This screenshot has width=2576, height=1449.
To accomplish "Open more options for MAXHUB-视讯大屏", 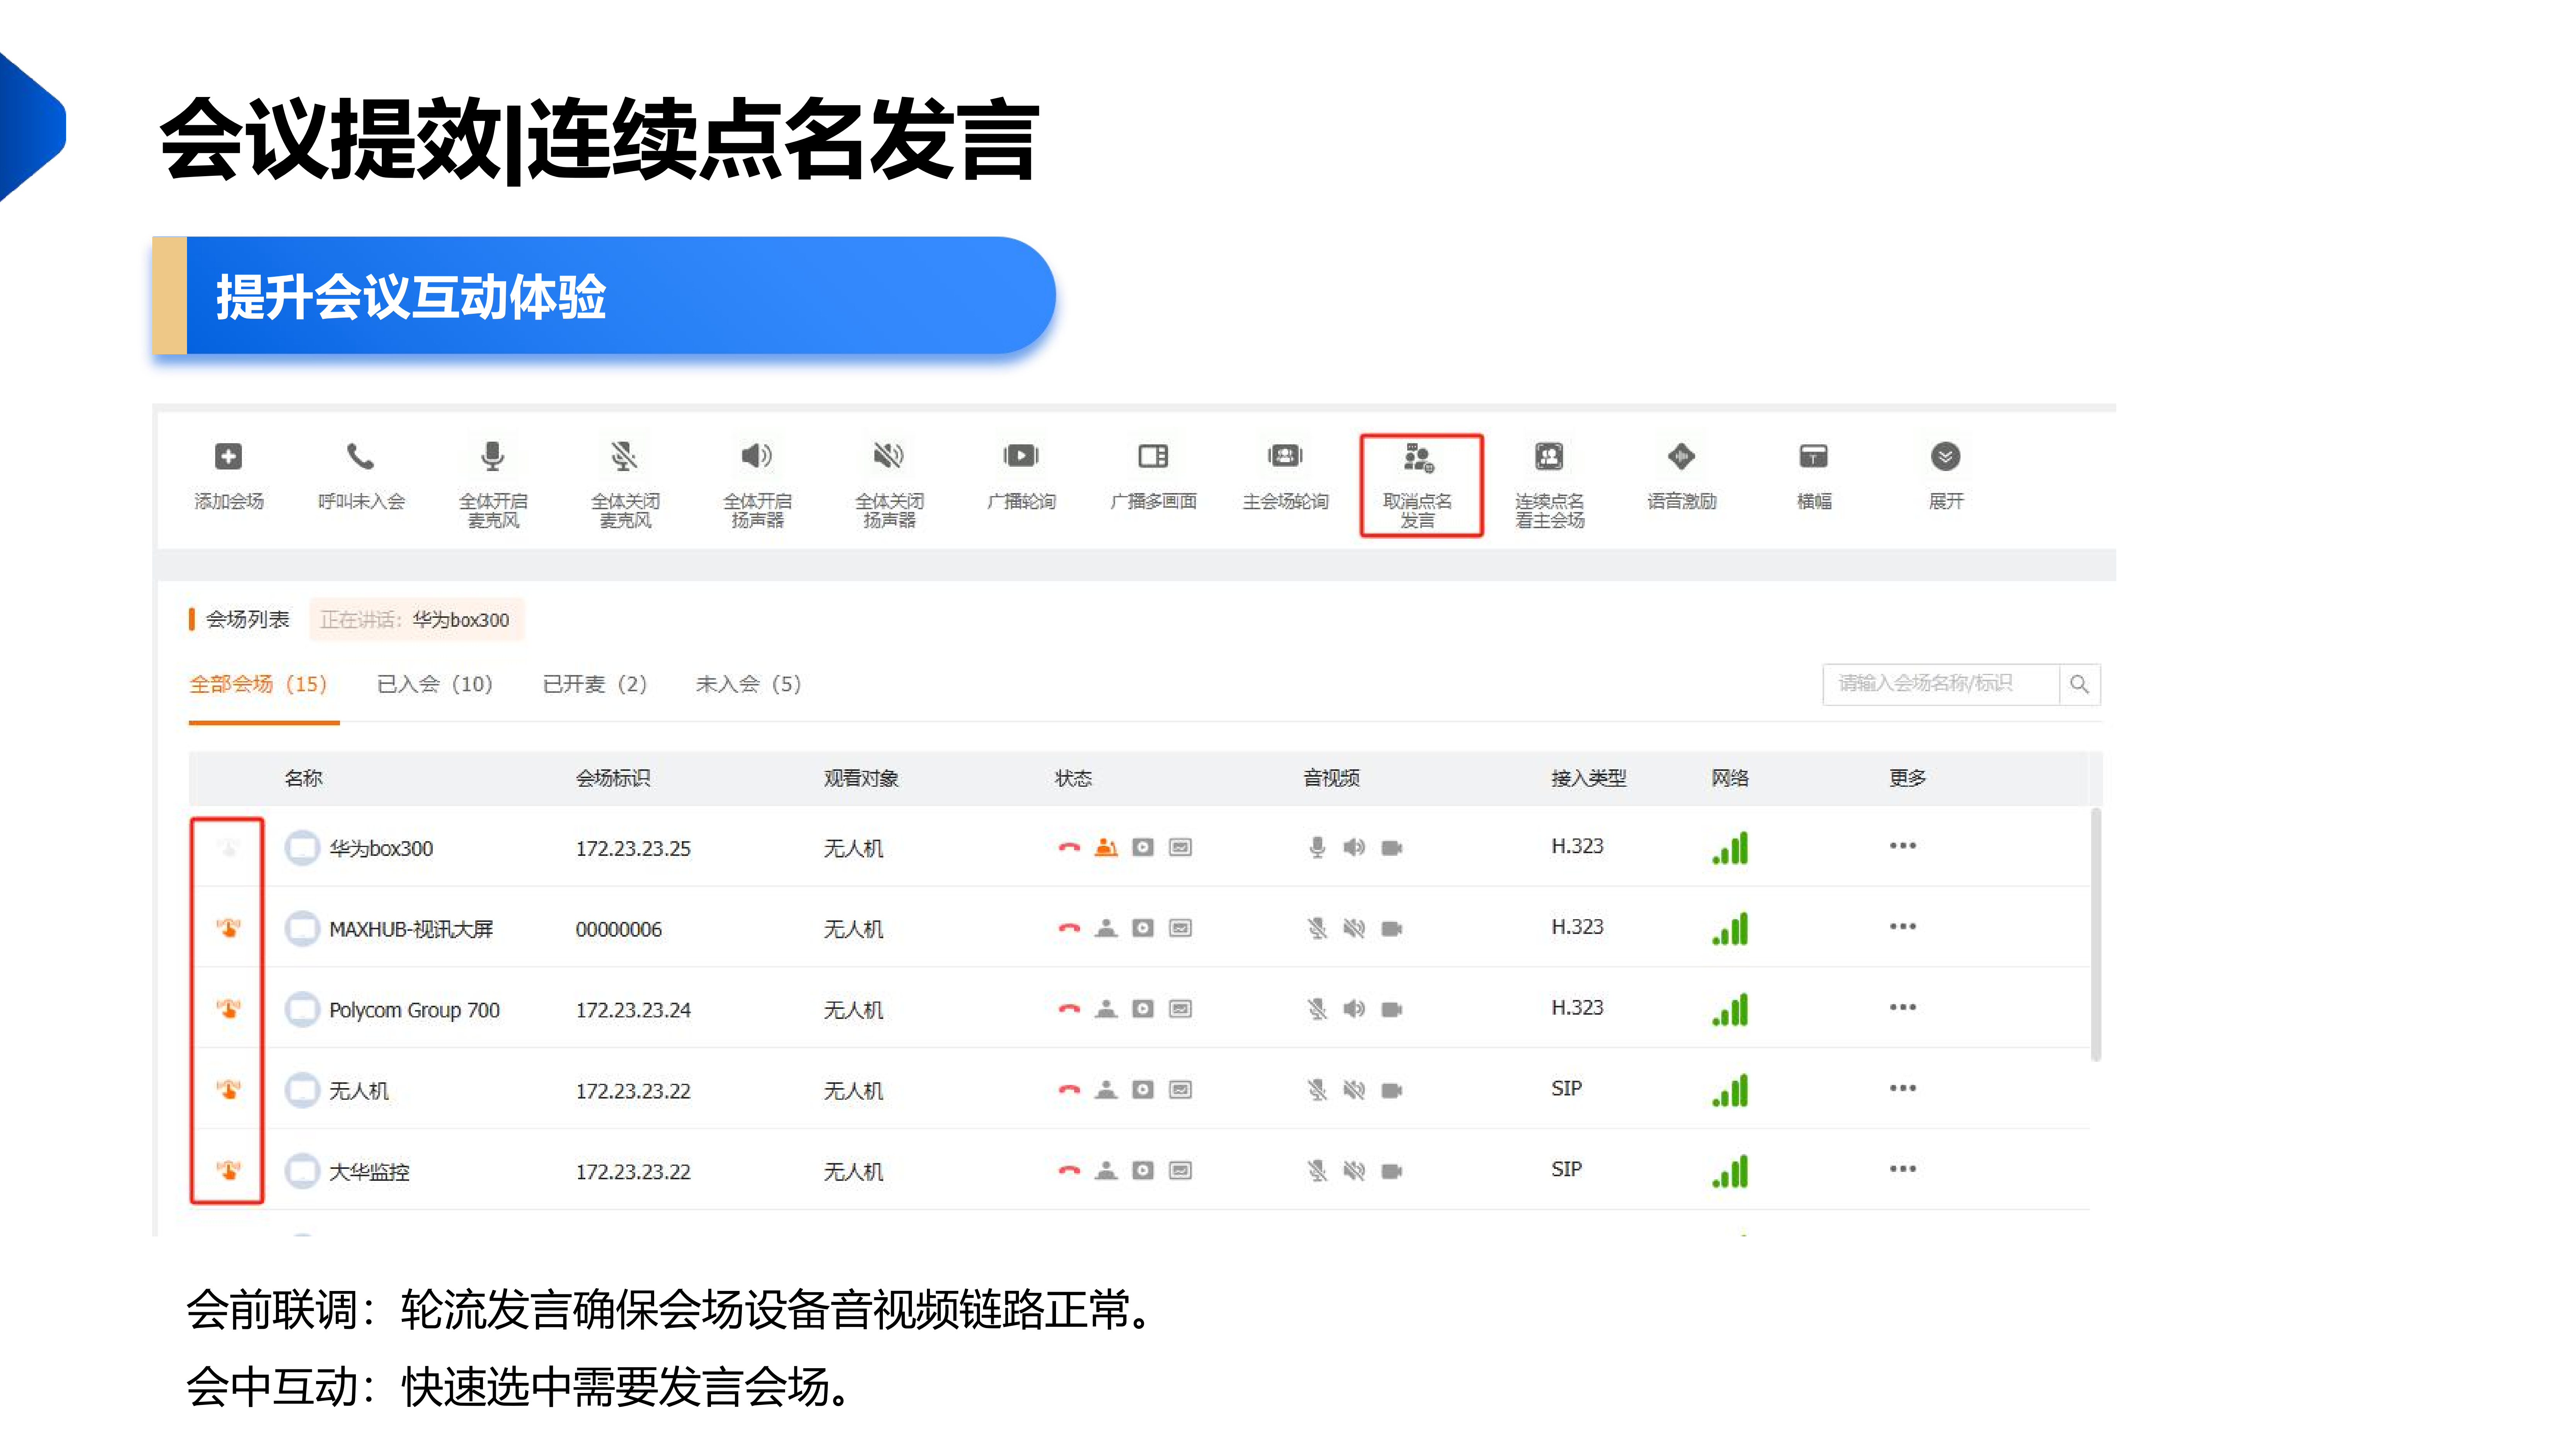I will (1902, 927).
